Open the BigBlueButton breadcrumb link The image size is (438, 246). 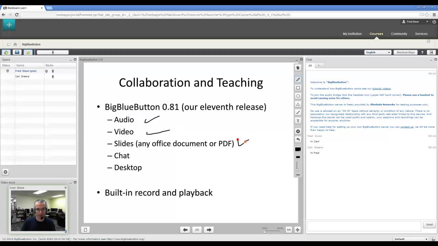(31, 44)
